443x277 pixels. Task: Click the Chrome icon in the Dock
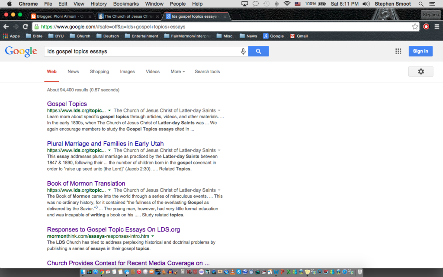[102, 272]
